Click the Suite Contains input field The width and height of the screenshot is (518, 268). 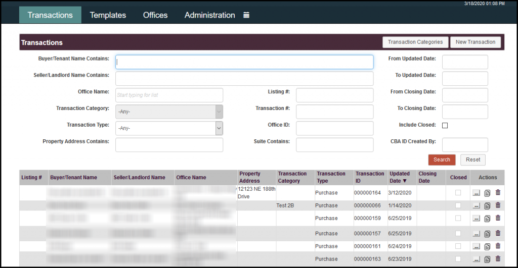click(x=335, y=145)
